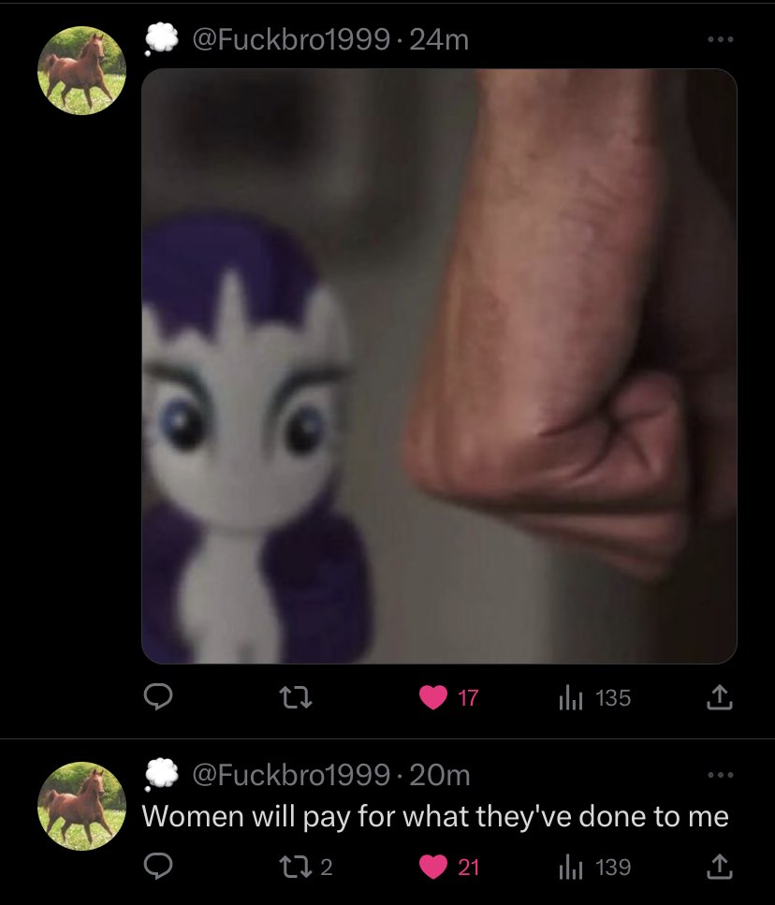
Task: View analytics showing 135 views
Action: pyautogui.click(x=595, y=698)
